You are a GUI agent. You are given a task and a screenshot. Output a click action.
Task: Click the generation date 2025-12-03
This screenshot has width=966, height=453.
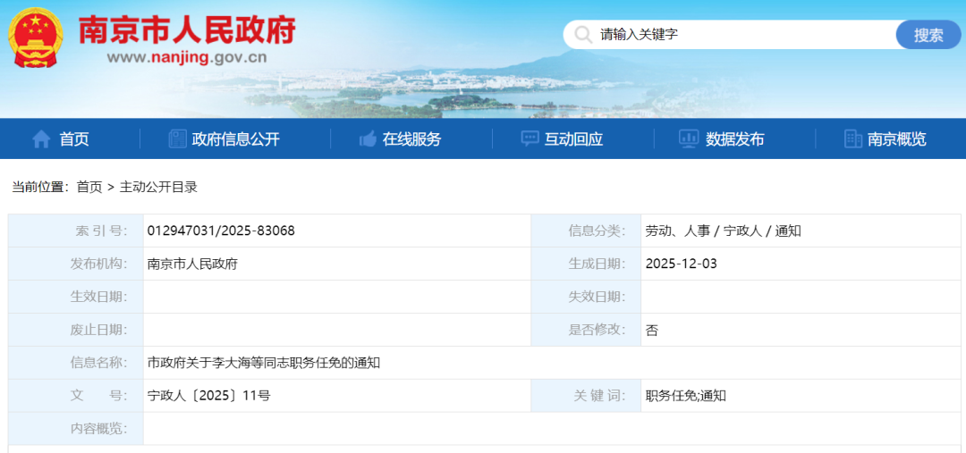tap(681, 264)
